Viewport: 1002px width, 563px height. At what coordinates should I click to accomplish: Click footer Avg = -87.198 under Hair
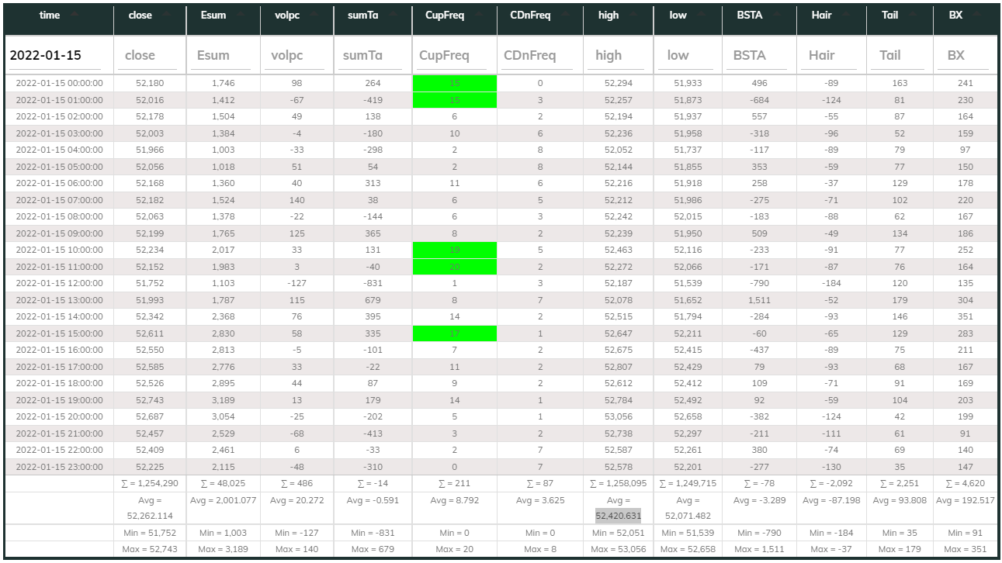(x=831, y=500)
